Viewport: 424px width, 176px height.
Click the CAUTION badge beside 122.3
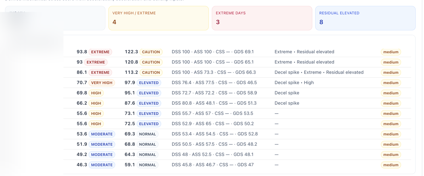151,52
